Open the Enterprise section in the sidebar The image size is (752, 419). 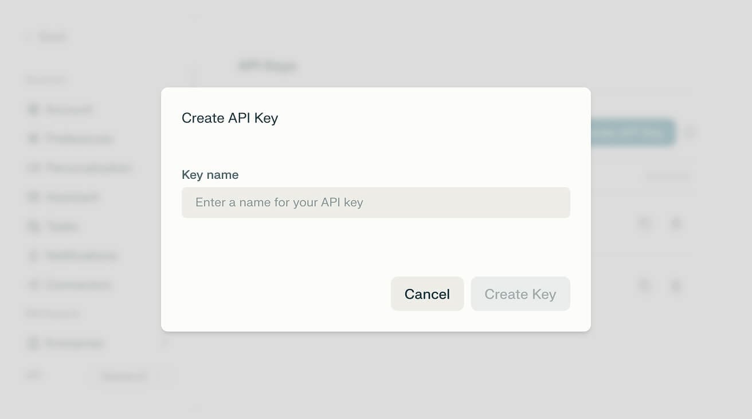[x=74, y=343]
